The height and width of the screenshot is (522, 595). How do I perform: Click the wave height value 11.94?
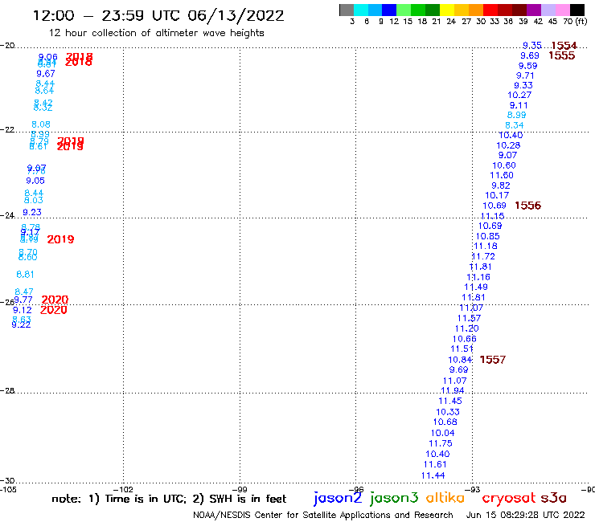[453, 390]
